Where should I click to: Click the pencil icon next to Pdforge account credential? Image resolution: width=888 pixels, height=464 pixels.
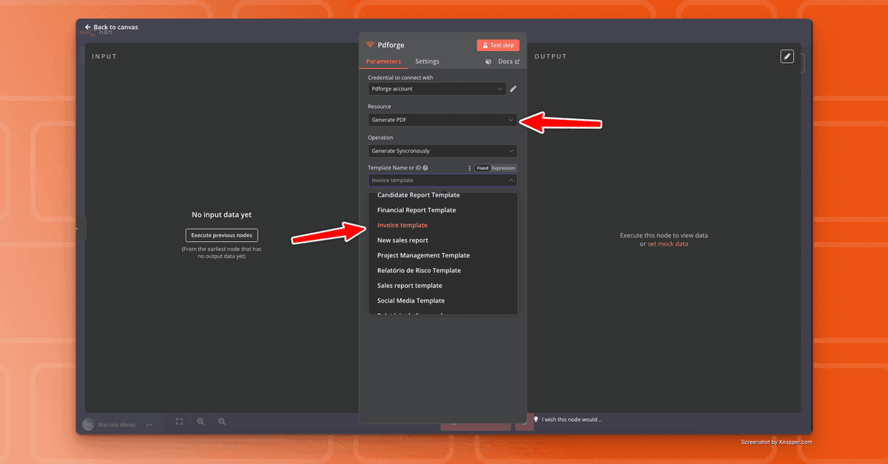coord(514,88)
